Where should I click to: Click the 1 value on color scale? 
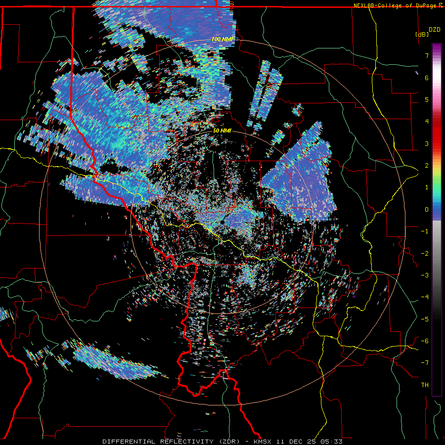427,187
